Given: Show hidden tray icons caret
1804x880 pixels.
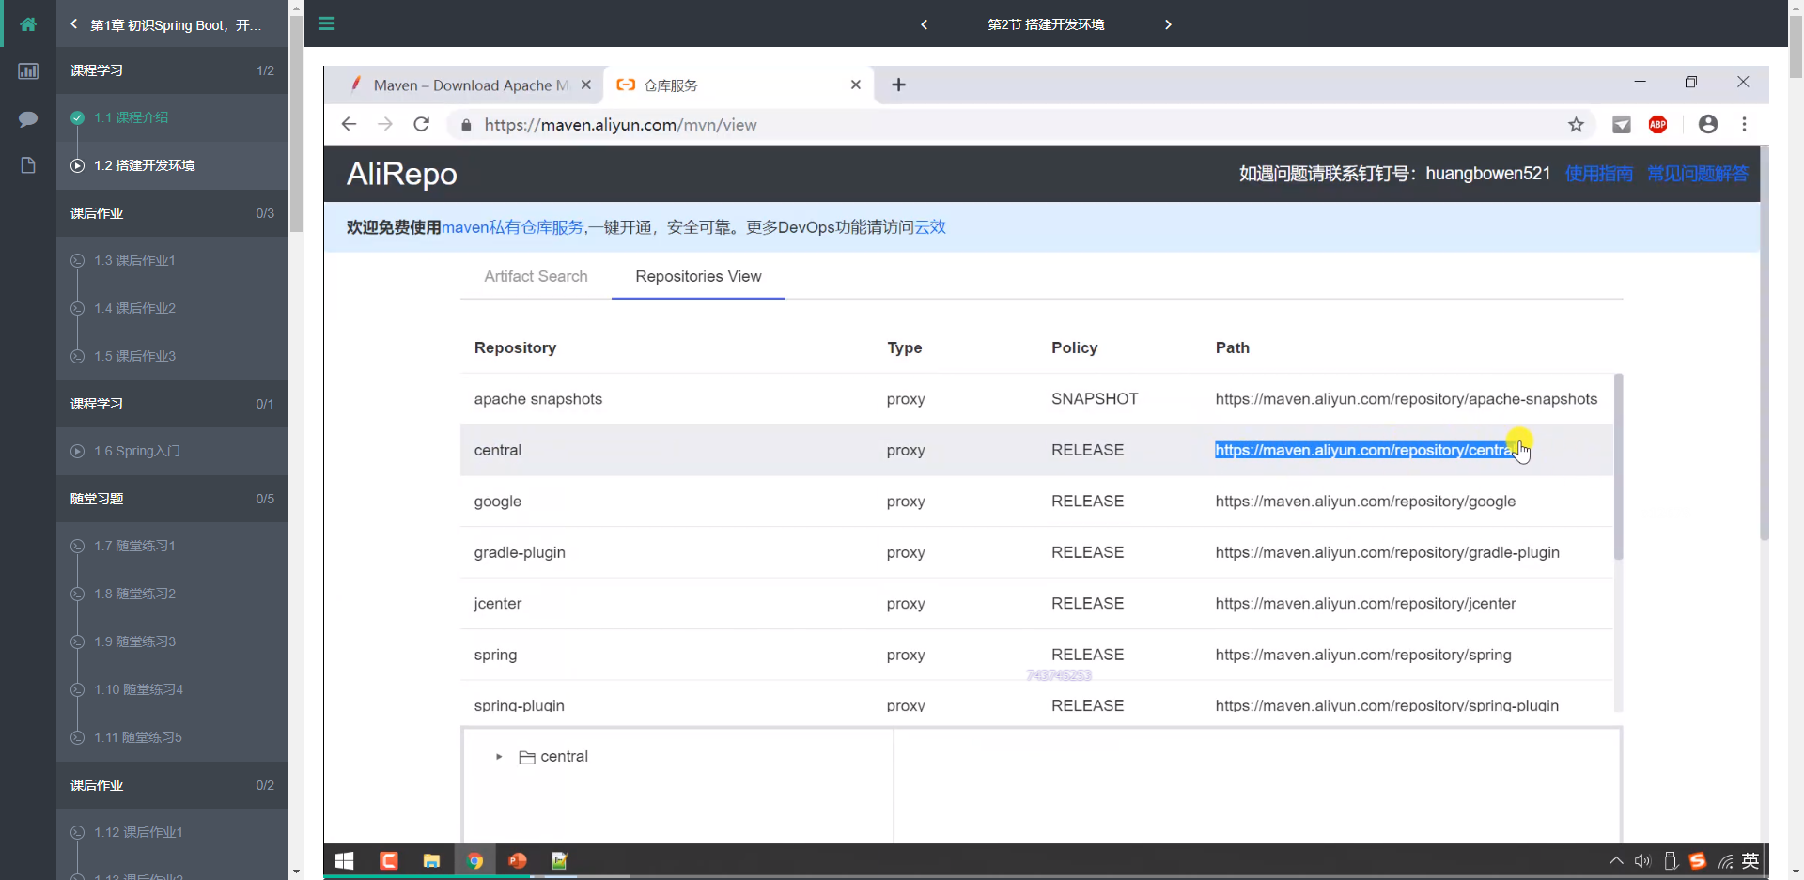Looking at the screenshot, I should point(1616,860).
